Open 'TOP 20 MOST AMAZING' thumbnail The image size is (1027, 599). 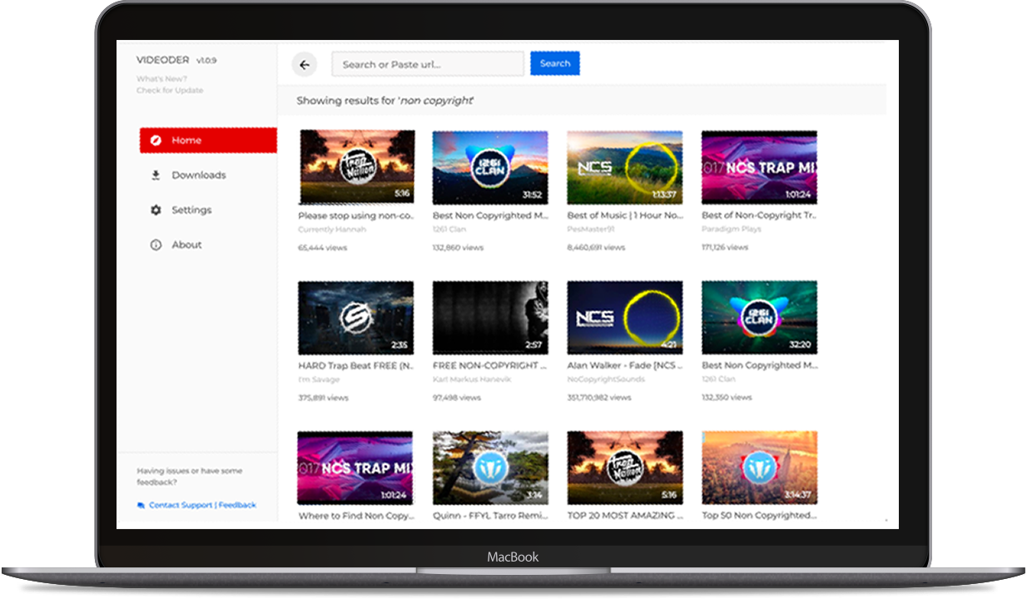click(x=625, y=468)
